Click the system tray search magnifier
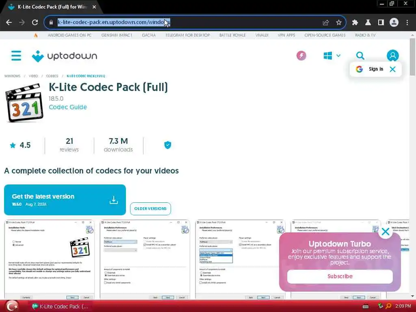Viewport: 416px width, 312px height. pyautogui.click(x=388, y=306)
